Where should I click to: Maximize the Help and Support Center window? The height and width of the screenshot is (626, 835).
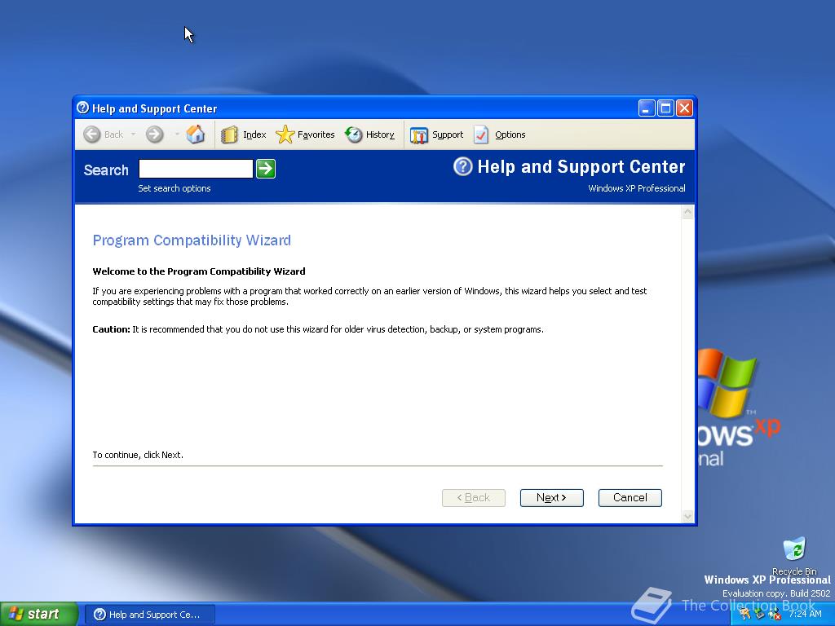(x=665, y=108)
